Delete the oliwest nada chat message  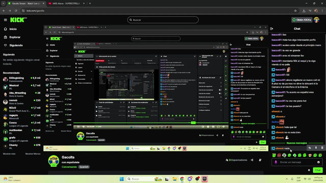(x=322, y=148)
